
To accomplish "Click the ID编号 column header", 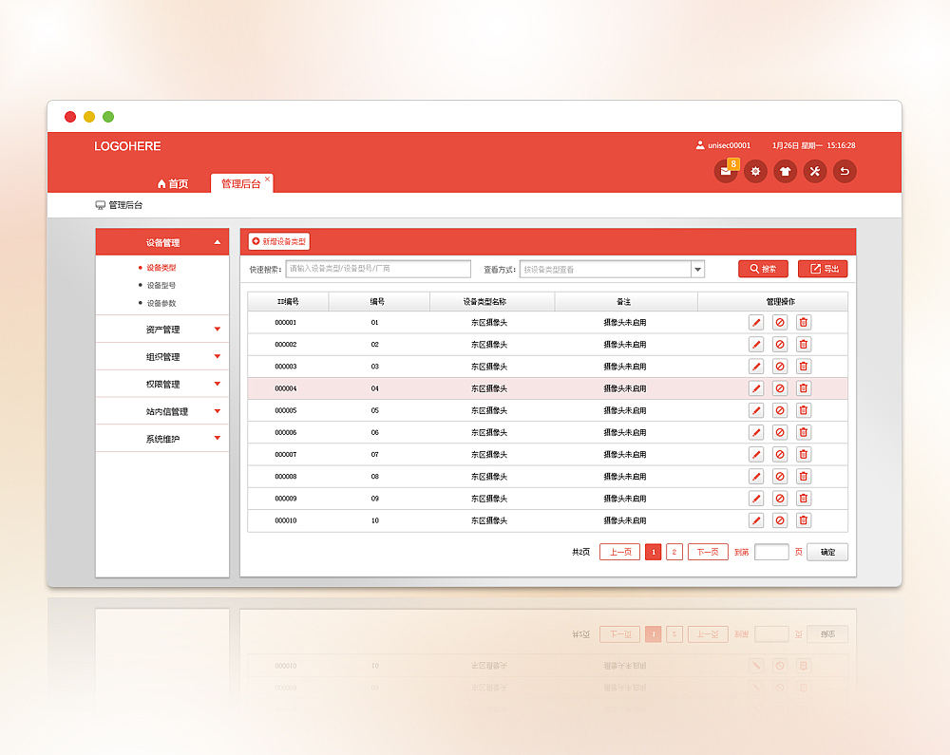I will [x=288, y=301].
